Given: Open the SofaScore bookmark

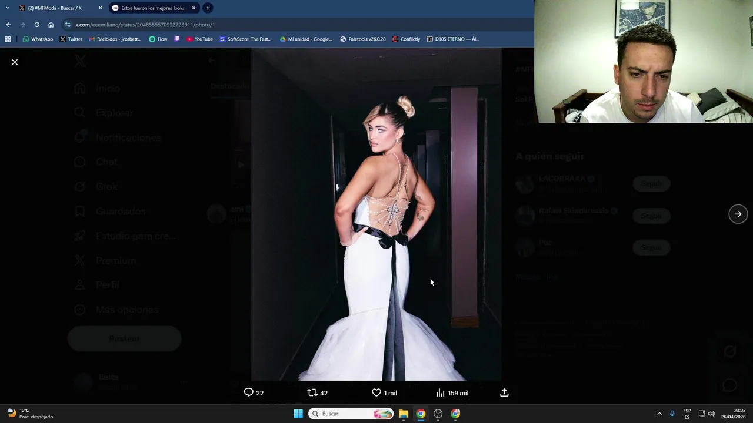Looking at the screenshot, I should 245,39.
